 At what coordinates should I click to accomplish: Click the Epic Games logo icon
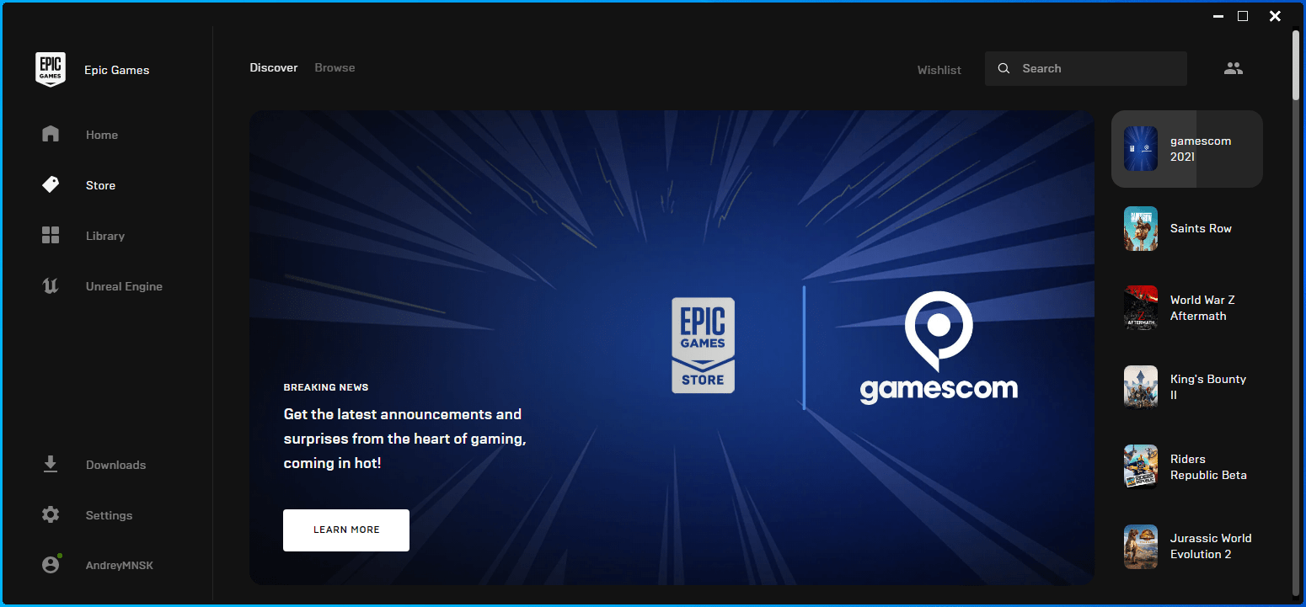(51, 69)
